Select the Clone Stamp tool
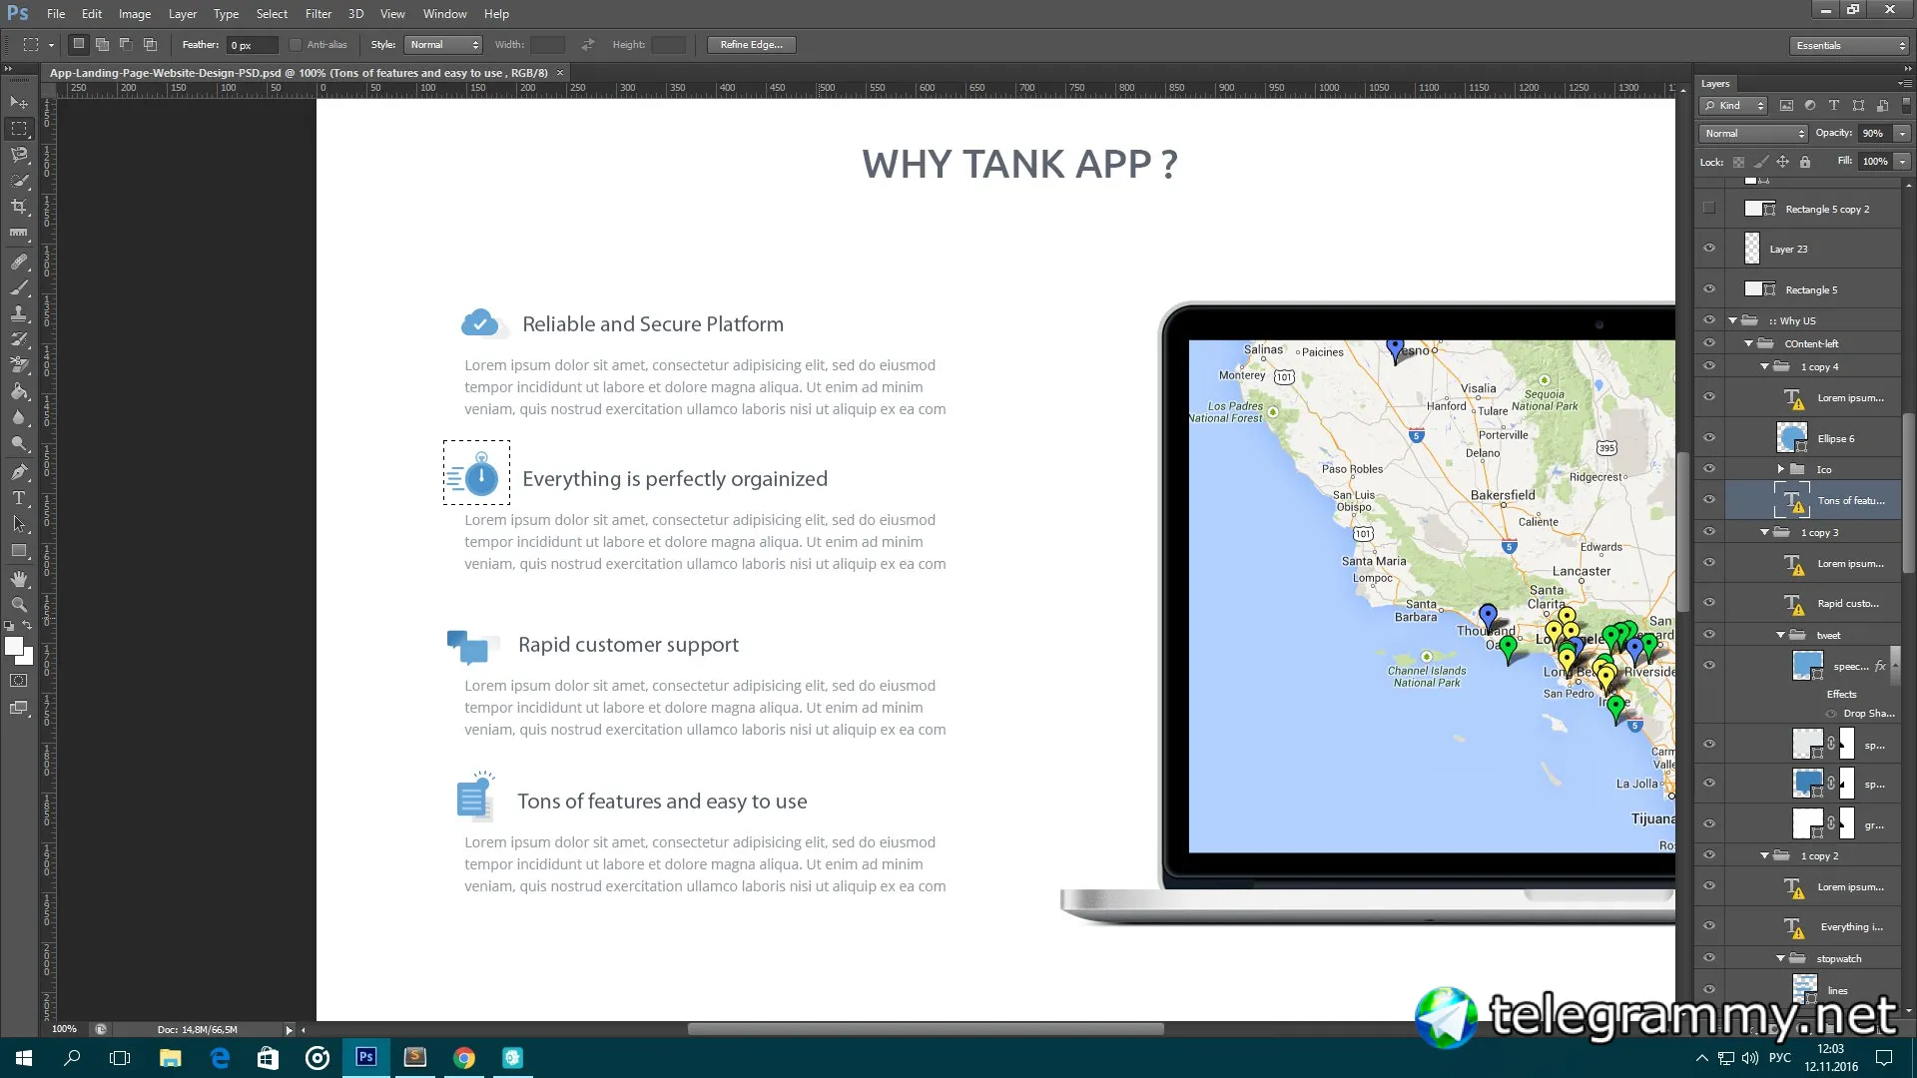 click(19, 313)
